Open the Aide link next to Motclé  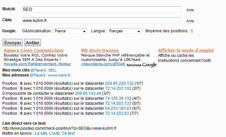190,10
